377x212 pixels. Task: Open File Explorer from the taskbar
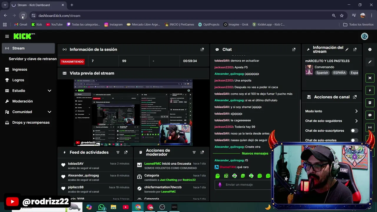pos(113,207)
